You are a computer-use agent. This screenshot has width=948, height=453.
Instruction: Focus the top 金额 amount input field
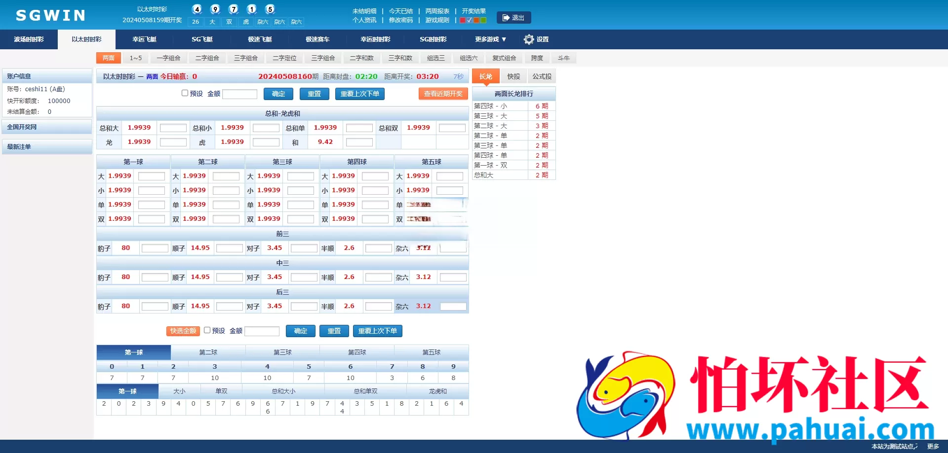pos(240,94)
